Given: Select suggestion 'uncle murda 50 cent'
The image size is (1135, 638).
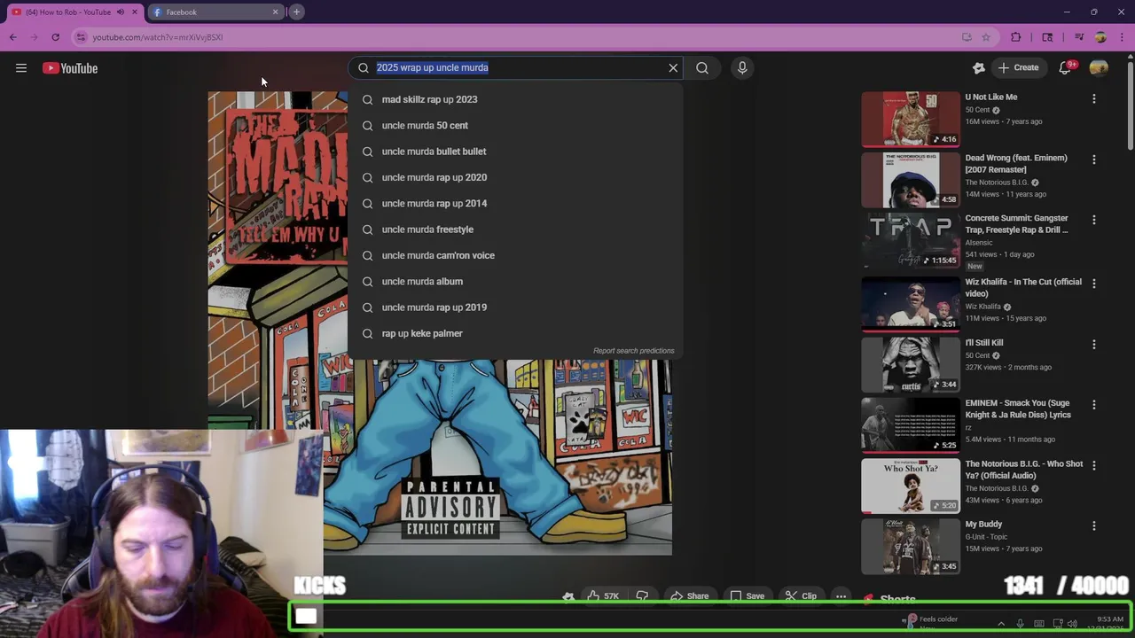Looking at the screenshot, I should [x=516, y=125].
